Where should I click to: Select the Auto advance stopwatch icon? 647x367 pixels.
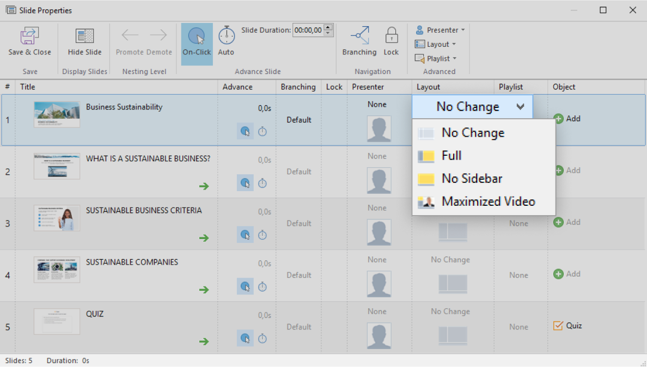point(226,38)
